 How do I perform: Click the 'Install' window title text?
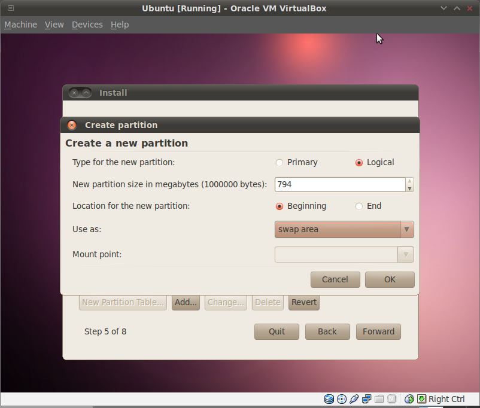(113, 93)
